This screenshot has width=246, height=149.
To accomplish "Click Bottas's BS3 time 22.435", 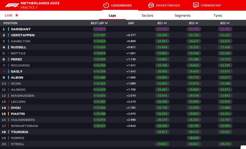I will (225, 53).
